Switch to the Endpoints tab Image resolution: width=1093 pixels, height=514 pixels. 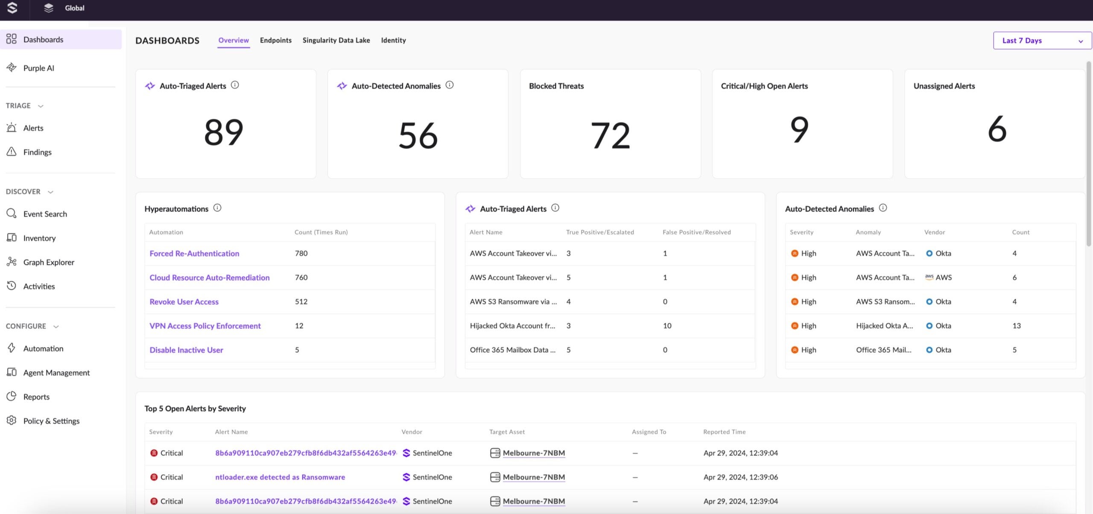pyautogui.click(x=275, y=40)
